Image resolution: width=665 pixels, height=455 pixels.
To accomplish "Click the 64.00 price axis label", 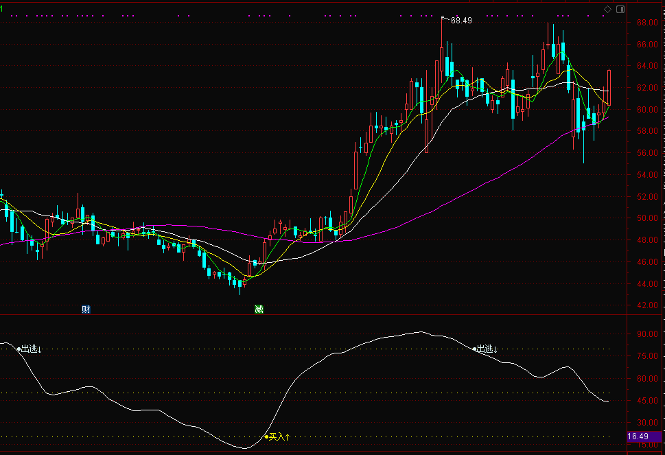I will coord(647,66).
